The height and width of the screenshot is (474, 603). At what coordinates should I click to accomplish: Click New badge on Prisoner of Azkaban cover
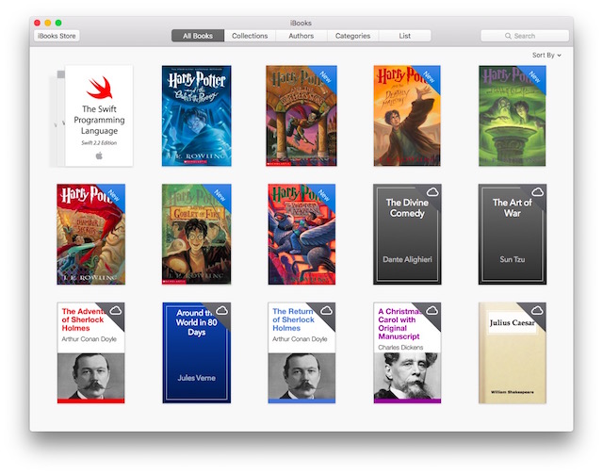point(324,195)
